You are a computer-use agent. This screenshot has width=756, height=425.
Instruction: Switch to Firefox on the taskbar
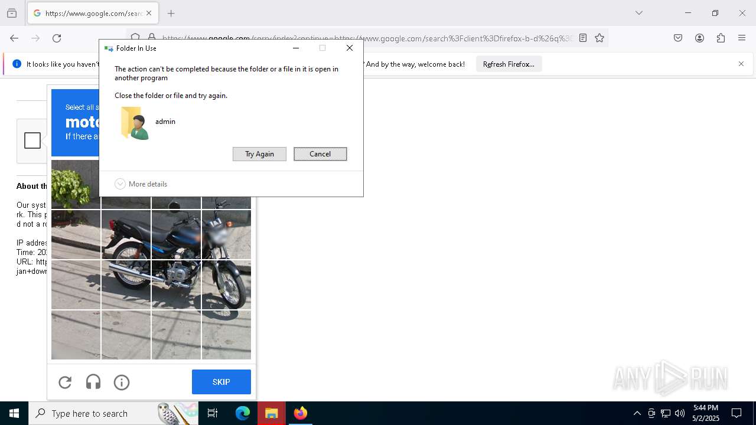pyautogui.click(x=301, y=413)
